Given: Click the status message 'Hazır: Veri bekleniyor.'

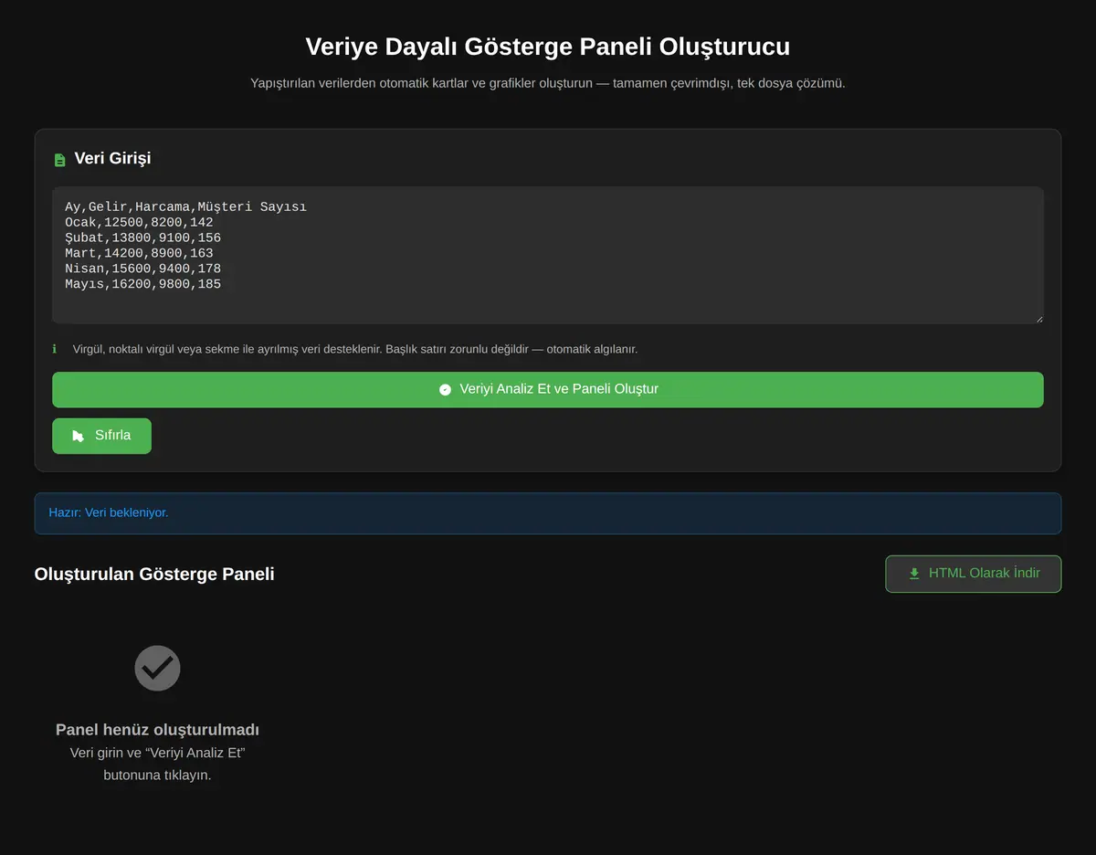Looking at the screenshot, I should click(x=109, y=512).
